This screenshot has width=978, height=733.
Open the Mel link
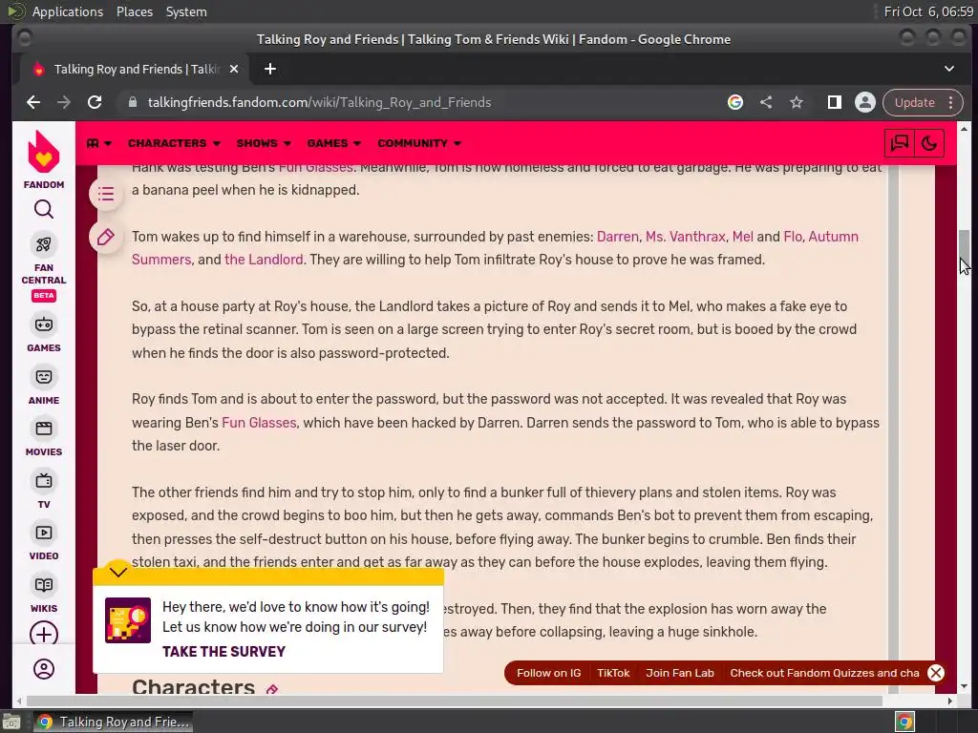pos(743,237)
